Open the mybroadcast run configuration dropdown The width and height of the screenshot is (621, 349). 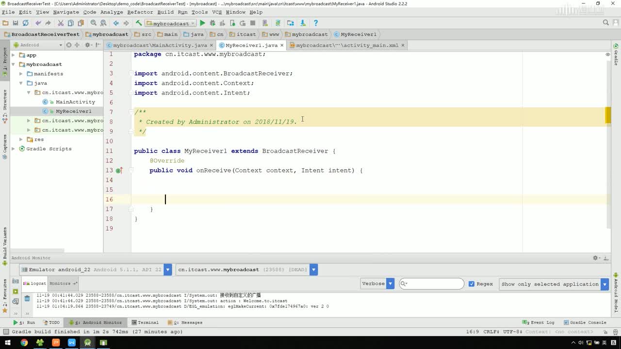pyautogui.click(x=171, y=23)
